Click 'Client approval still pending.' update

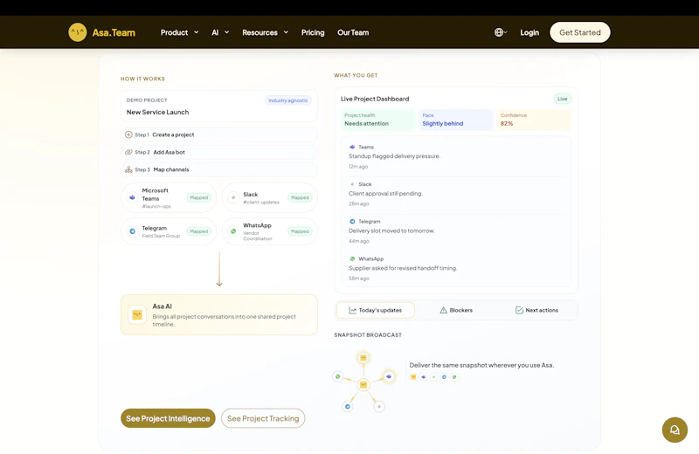pos(385,194)
